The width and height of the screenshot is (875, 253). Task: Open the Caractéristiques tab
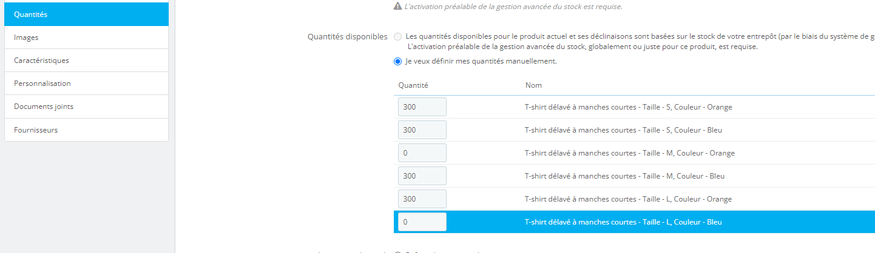pos(86,61)
